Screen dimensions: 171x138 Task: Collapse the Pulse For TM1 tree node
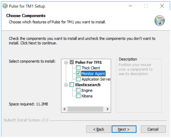point(66,62)
